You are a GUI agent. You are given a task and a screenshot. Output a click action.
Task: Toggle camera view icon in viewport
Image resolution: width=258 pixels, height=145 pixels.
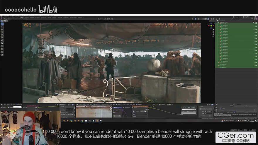pyautogui.click(x=213, y=34)
